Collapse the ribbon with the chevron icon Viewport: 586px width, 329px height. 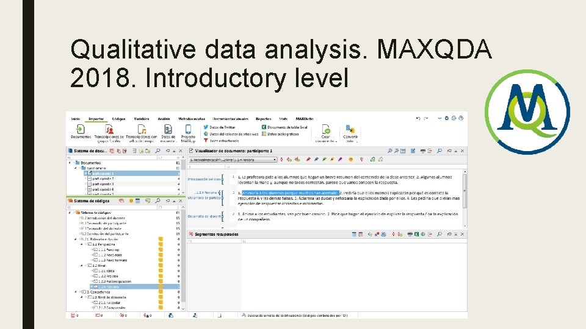[440, 118]
